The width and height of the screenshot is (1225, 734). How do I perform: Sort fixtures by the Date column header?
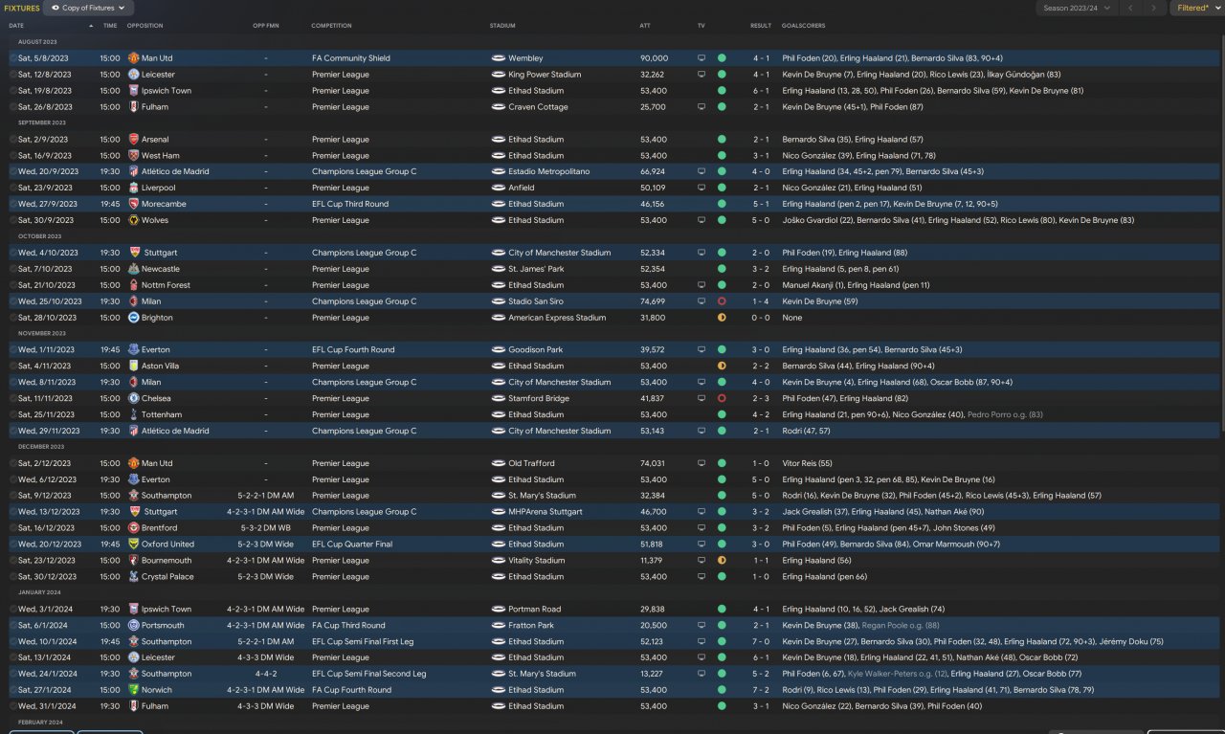(16, 26)
